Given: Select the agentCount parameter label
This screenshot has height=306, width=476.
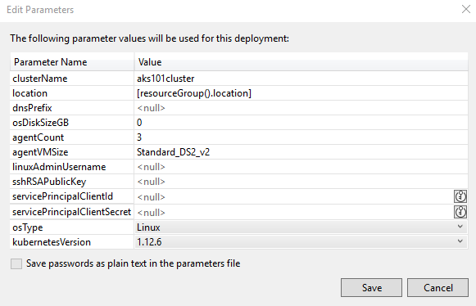Looking at the screenshot, I should pos(38,137).
